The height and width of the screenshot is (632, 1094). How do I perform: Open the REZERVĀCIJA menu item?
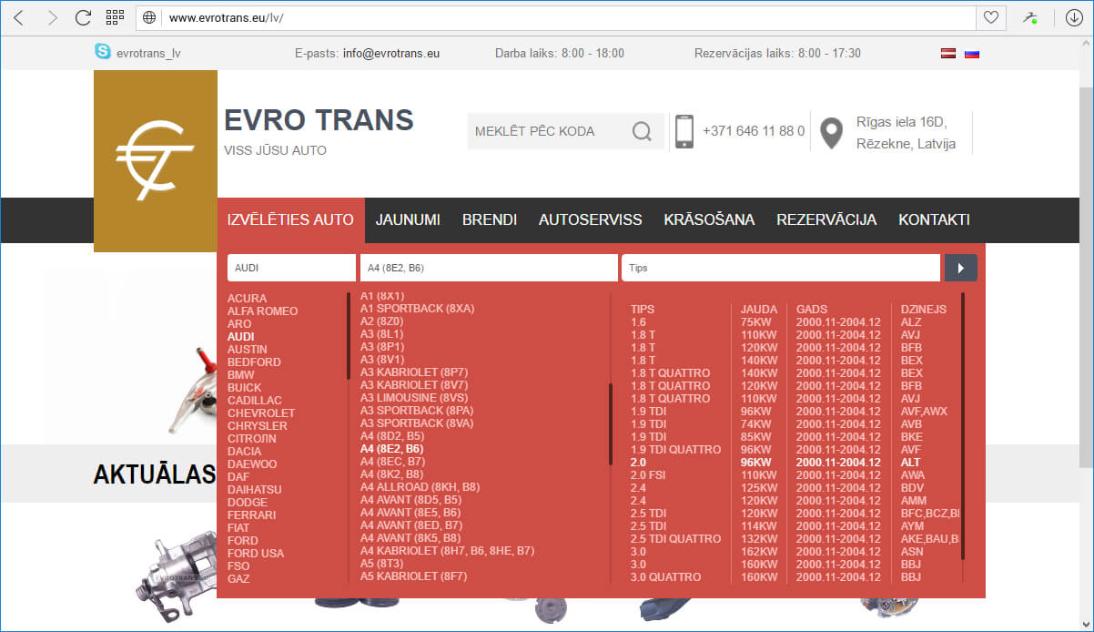826,219
